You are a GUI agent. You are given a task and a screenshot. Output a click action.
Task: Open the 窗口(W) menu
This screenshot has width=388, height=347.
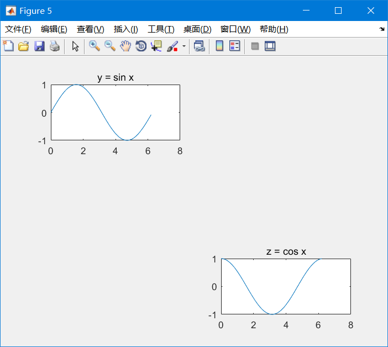point(235,29)
